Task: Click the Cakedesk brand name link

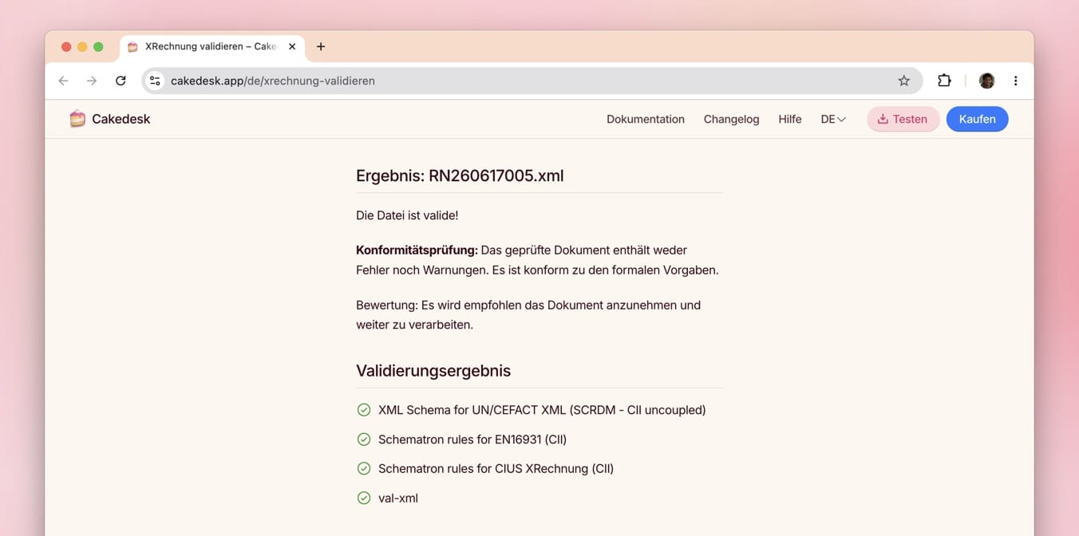Action: pyautogui.click(x=121, y=119)
